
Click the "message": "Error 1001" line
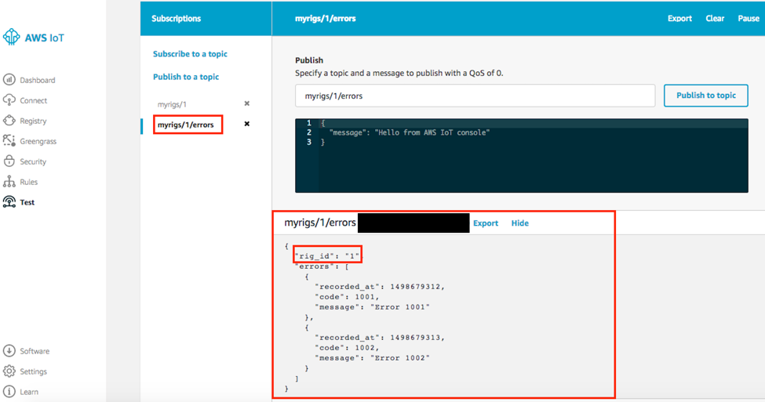(x=372, y=307)
